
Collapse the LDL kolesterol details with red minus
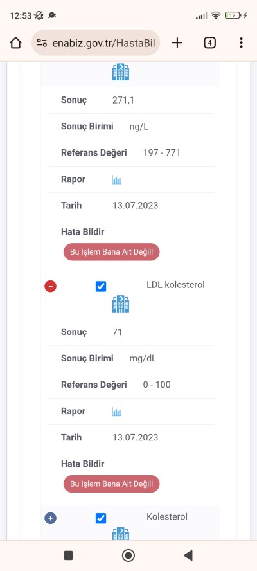(x=50, y=286)
